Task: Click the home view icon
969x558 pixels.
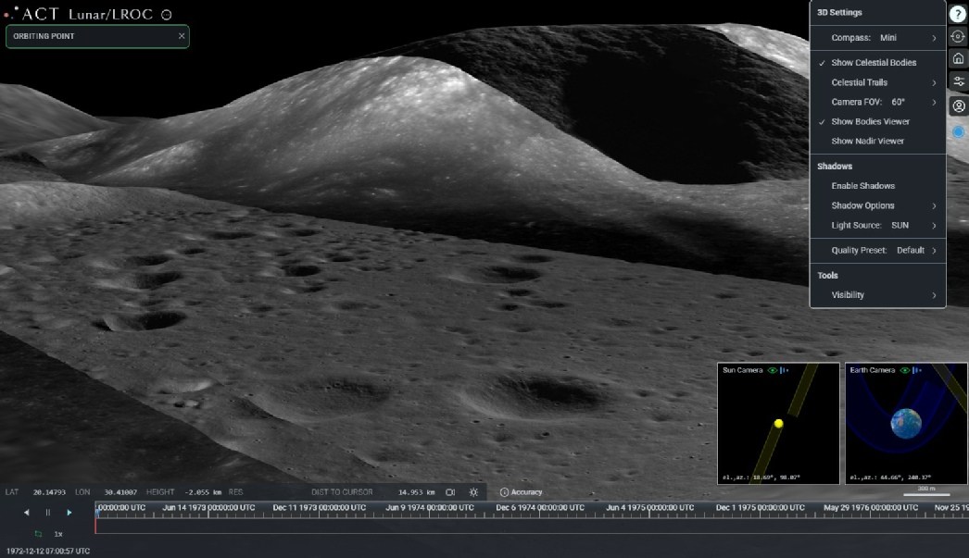Action: click(x=958, y=58)
